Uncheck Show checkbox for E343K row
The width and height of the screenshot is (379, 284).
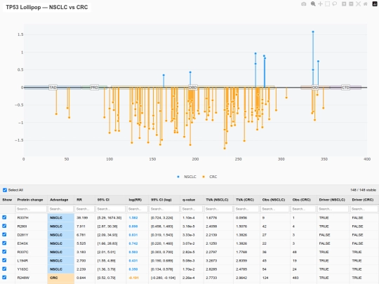coord(4,243)
